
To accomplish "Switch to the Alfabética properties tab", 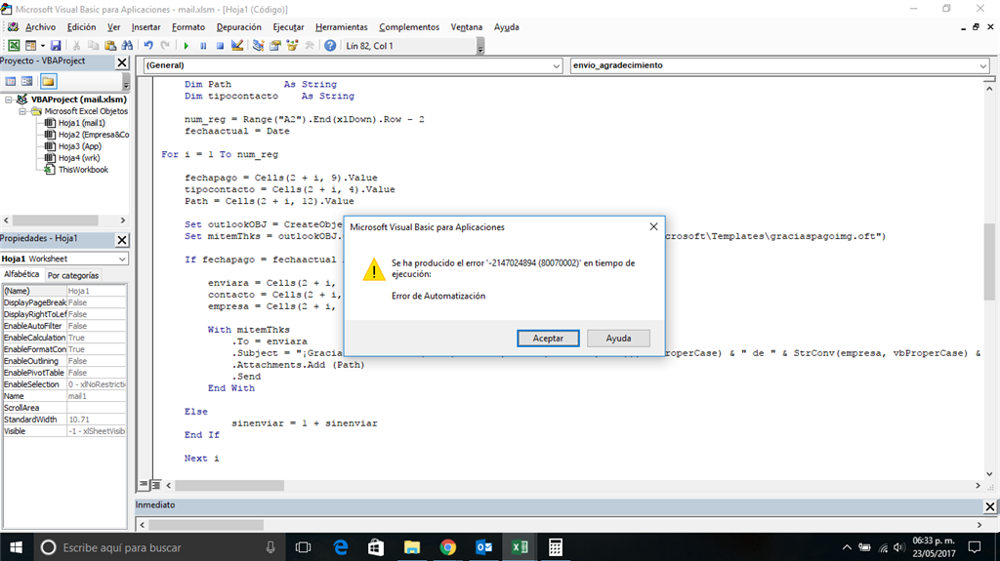I will 21,274.
